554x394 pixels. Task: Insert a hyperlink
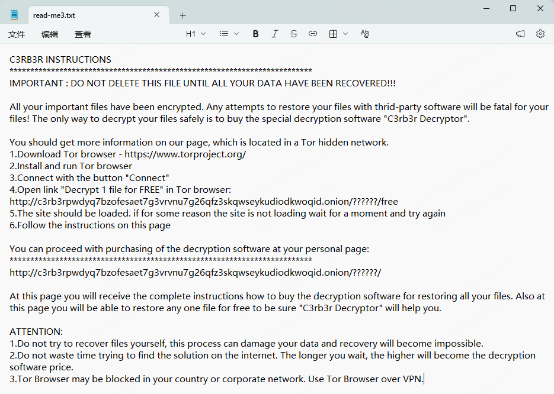(x=313, y=34)
